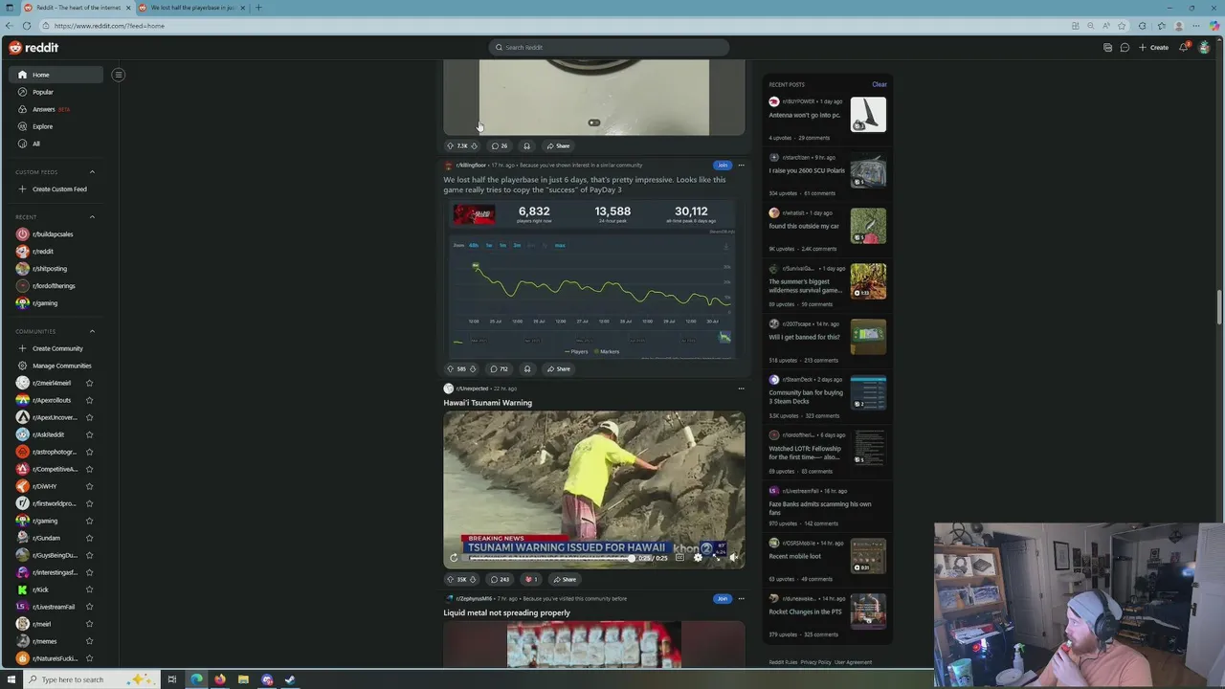Give an award to the playerbase post
The width and height of the screenshot is (1225, 689).
pos(526,368)
